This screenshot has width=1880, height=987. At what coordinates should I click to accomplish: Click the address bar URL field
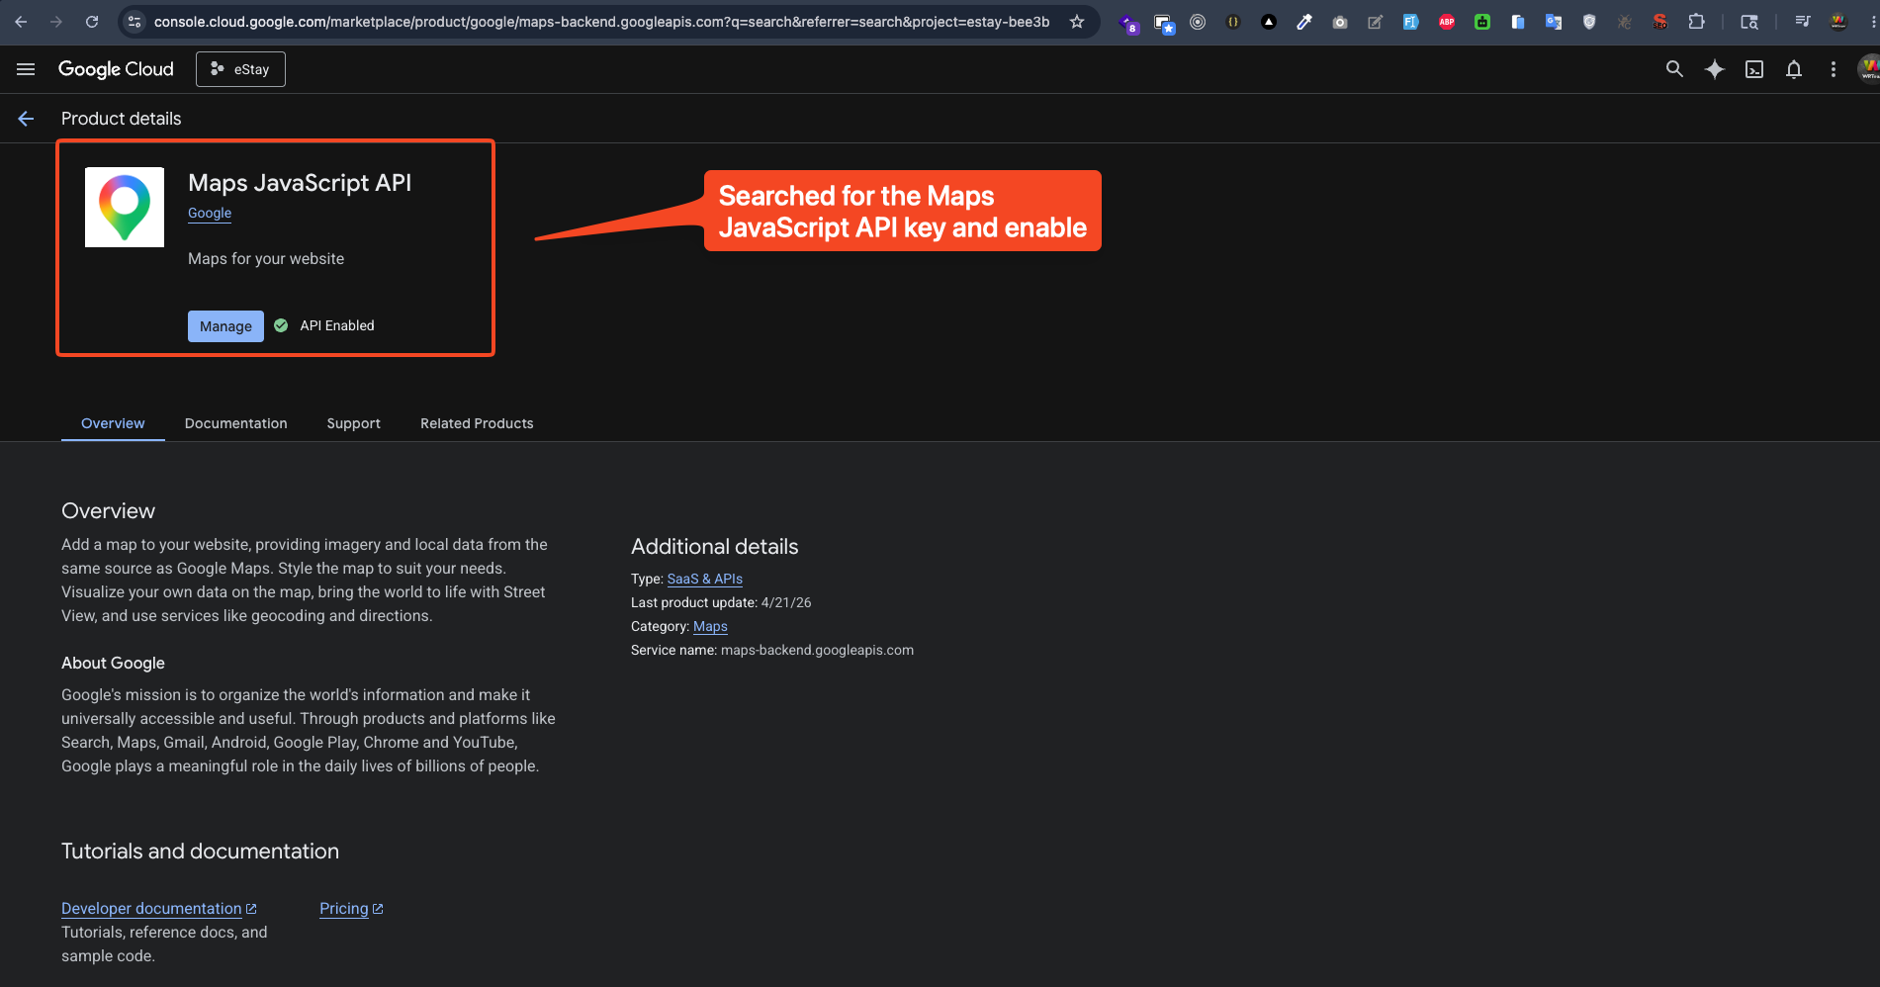(601, 22)
